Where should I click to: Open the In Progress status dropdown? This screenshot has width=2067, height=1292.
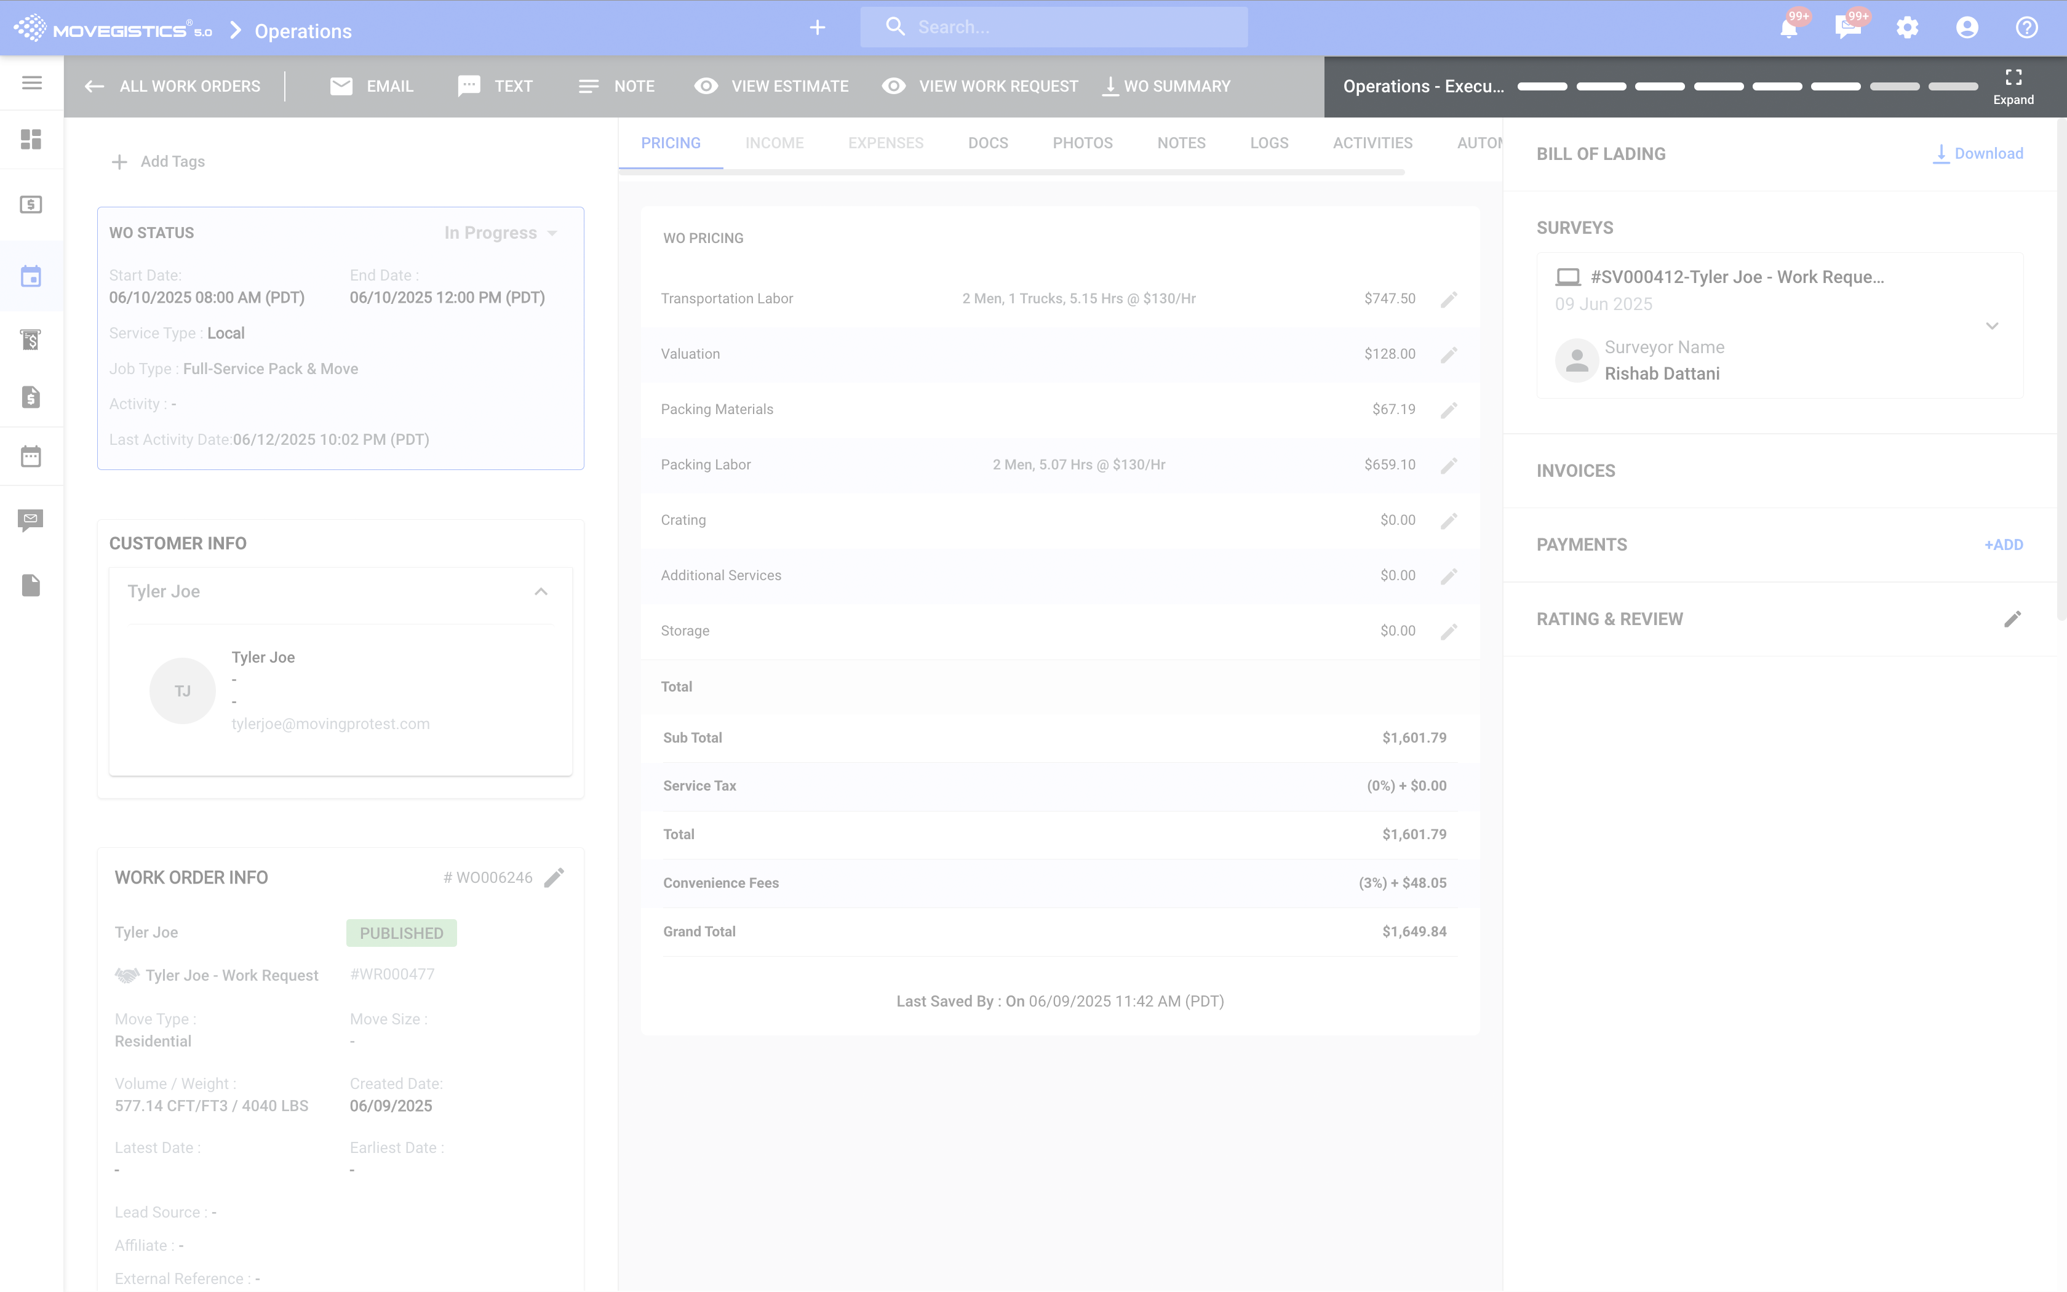click(501, 233)
